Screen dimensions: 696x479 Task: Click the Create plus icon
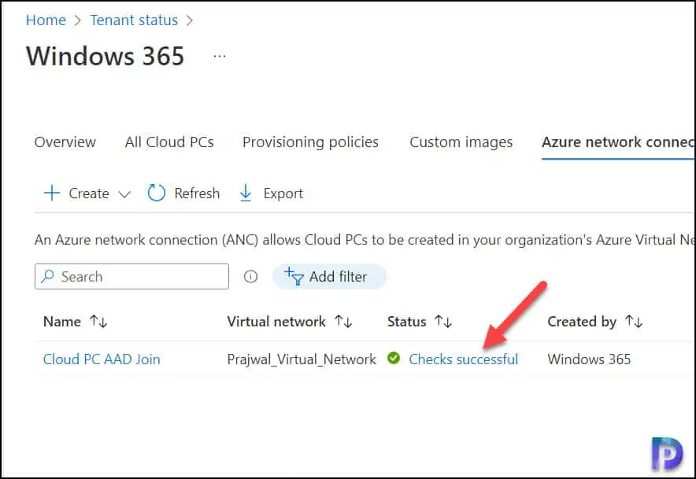pos(52,193)
